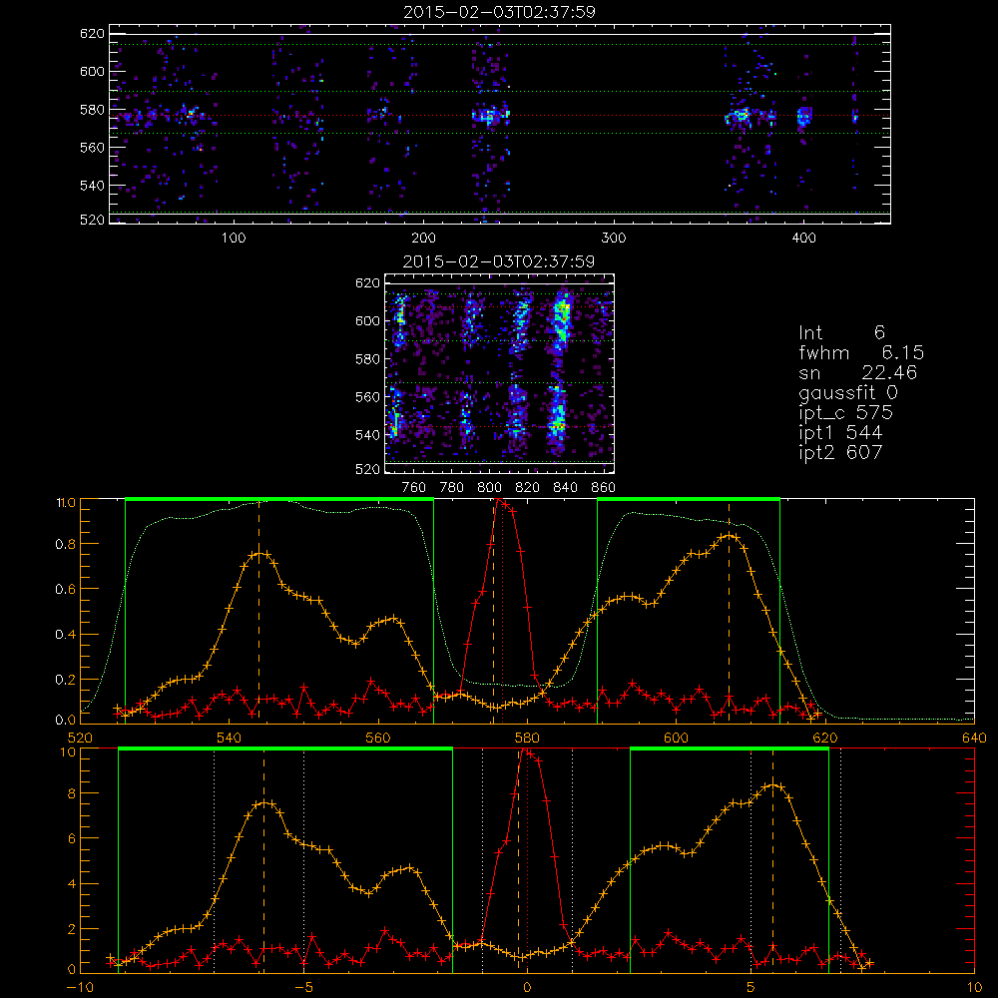Viewport: 998px width, 998px height.
Task: Select the 'sn 22.46' readout line
Action: pos(858,372)
